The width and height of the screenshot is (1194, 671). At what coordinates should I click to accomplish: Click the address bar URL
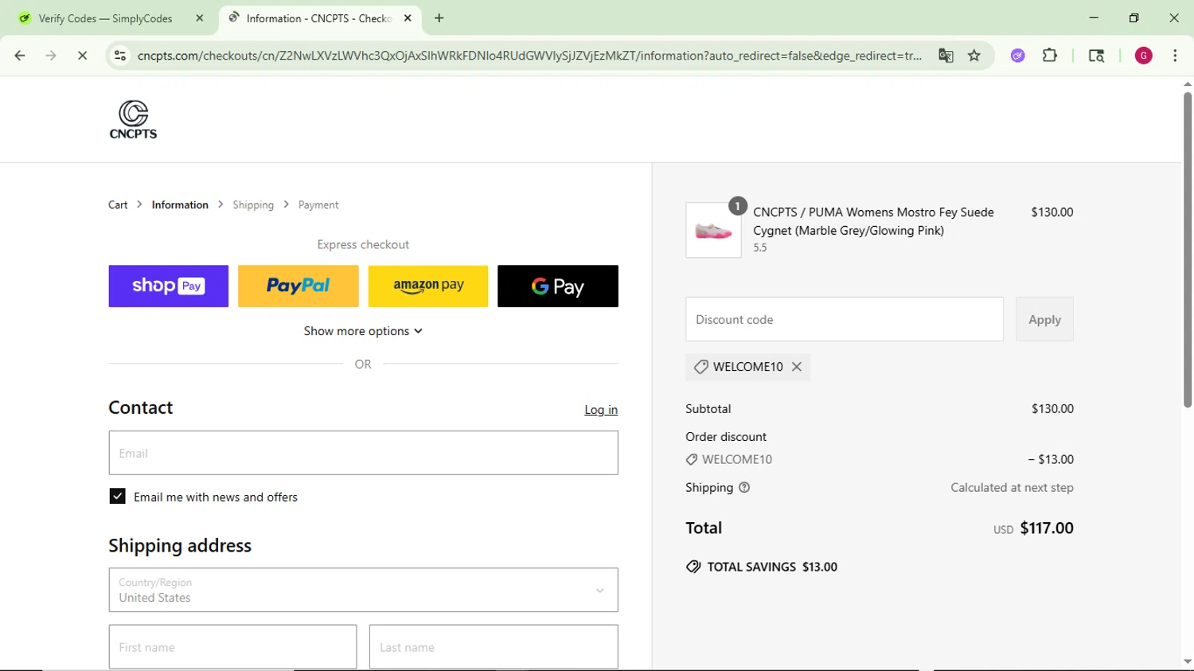click(529, 56)
